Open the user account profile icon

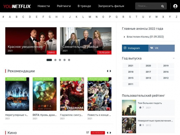[175, 6]
